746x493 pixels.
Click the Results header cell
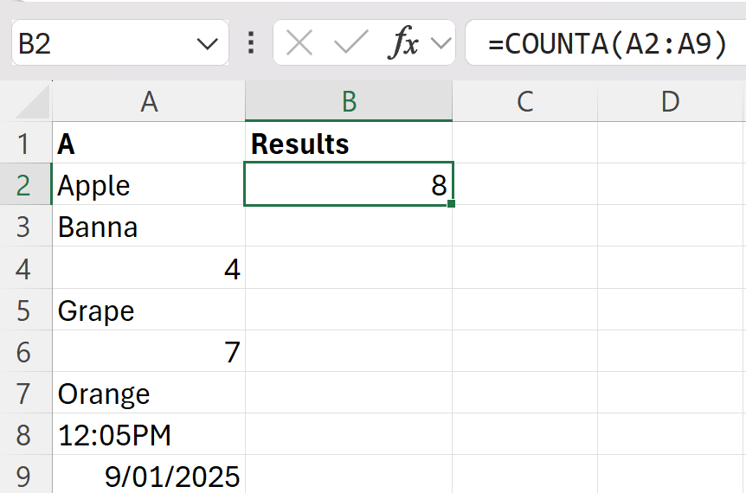coord(349,144)
